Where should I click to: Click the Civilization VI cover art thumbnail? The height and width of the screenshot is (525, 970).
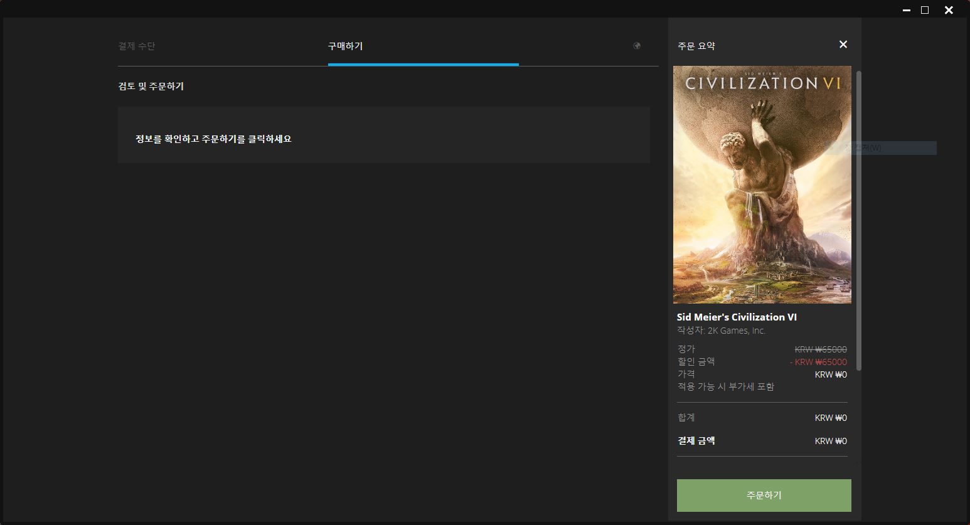pos(762,184)
